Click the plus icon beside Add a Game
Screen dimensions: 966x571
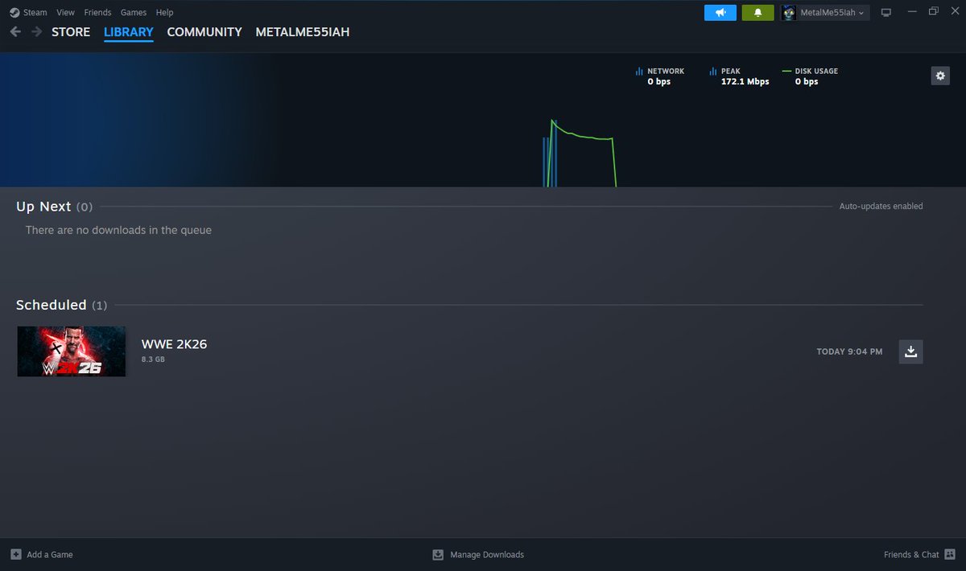(16, 554)
